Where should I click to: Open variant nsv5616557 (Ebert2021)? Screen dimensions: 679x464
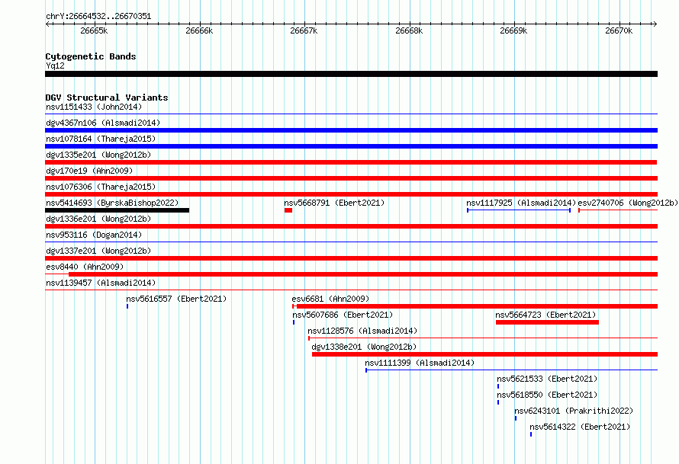(x=176, y=299)
